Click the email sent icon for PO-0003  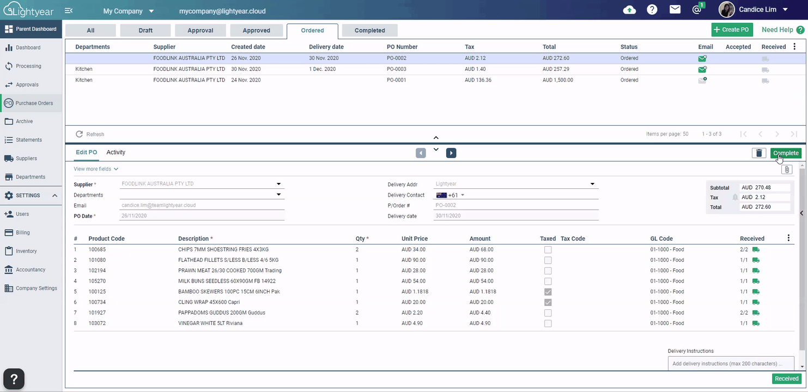point(702,69)
